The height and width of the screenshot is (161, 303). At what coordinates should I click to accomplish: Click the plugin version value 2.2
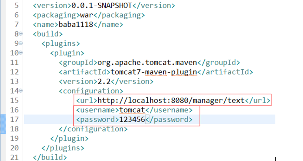[x=104, y=81]
